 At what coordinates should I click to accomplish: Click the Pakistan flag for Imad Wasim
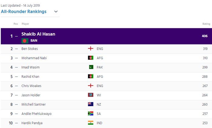click(91, 67)
